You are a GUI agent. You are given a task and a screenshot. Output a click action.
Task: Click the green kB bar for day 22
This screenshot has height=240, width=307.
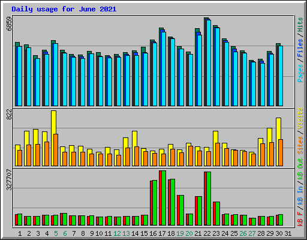pos(209,199)
